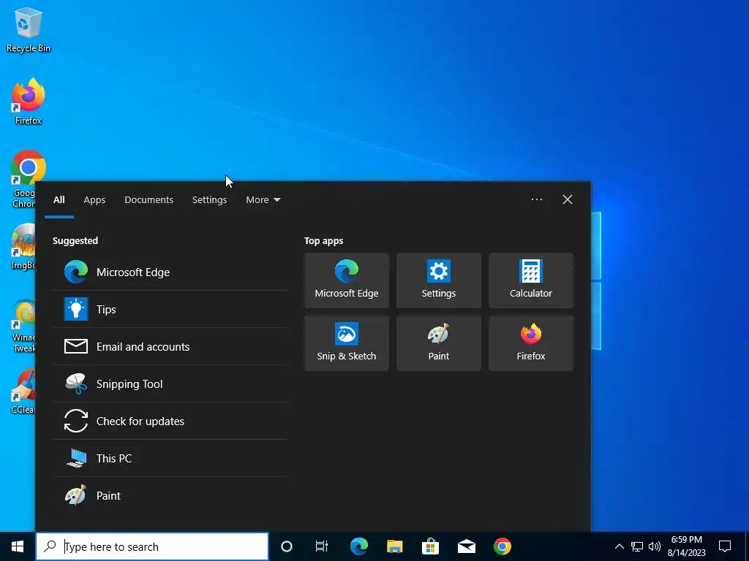Click the Microsoft Edge tile in Top apps
Viewport: 749px width, 561px height.
click(x=346, y=280)
